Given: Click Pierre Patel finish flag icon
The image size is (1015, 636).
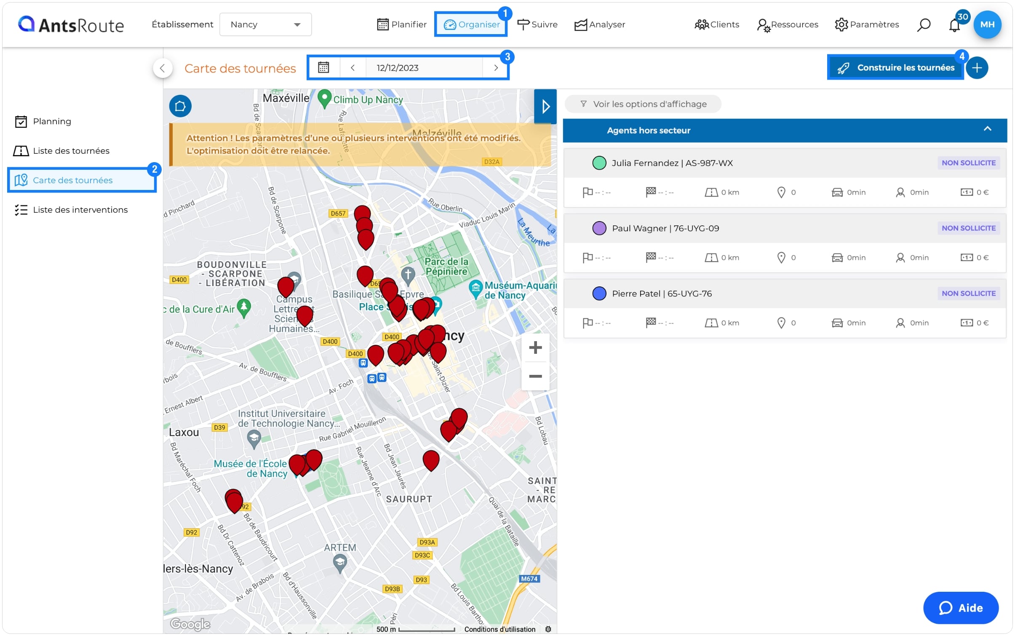Looking at the screenshot, I should [x=650, y=323].
